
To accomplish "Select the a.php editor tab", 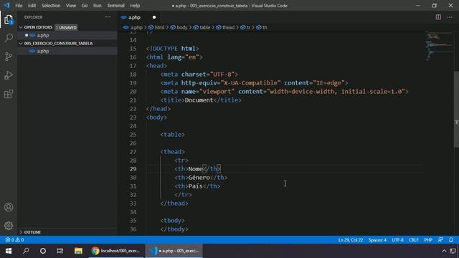I will click(x=138, y=17).
